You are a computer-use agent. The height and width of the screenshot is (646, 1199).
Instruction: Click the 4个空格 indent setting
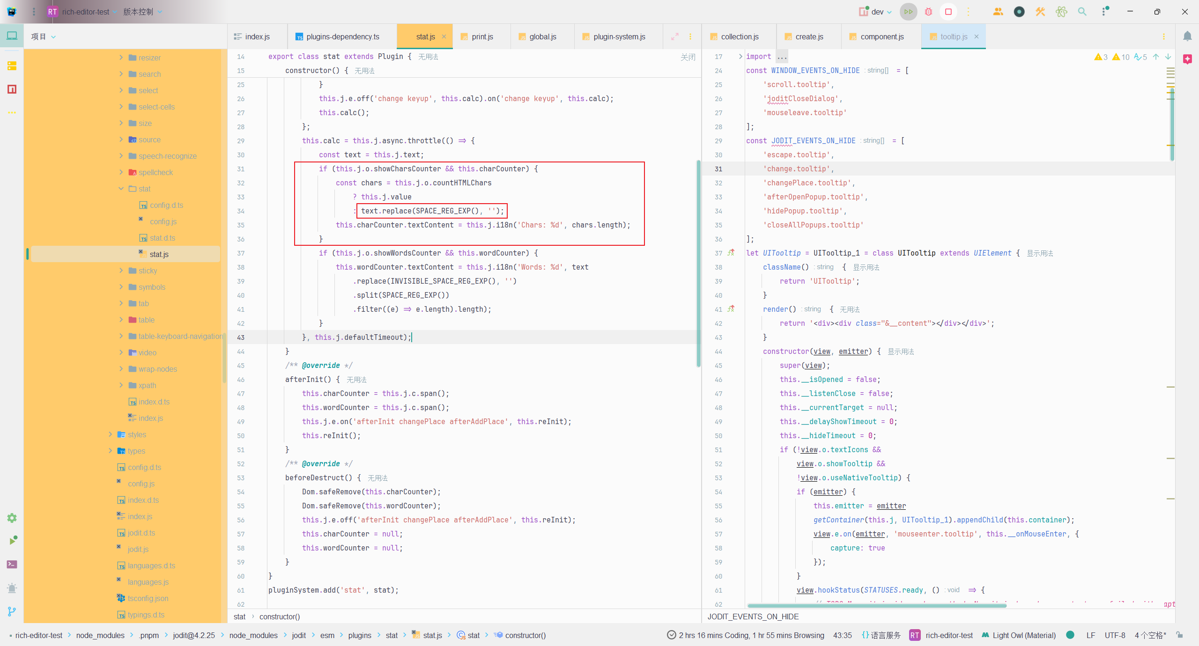tap(1150, 635)
